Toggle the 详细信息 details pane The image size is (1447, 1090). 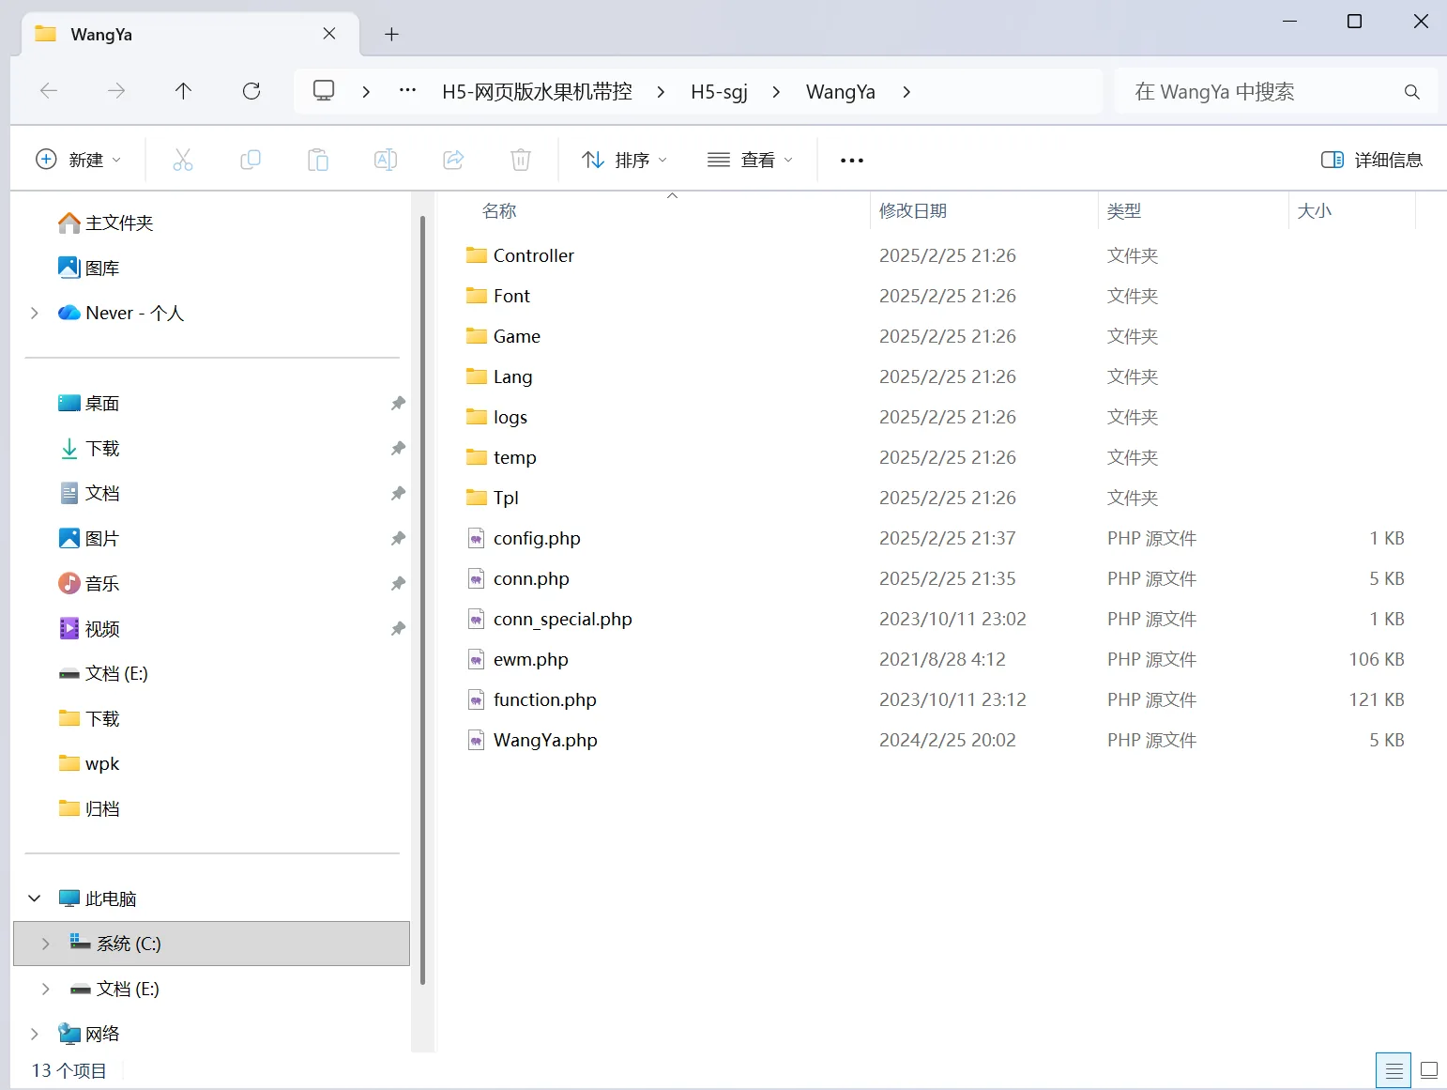pos(1372,160)
